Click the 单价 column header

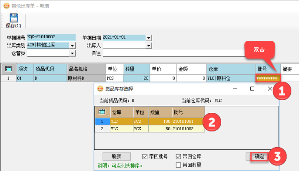163,69
